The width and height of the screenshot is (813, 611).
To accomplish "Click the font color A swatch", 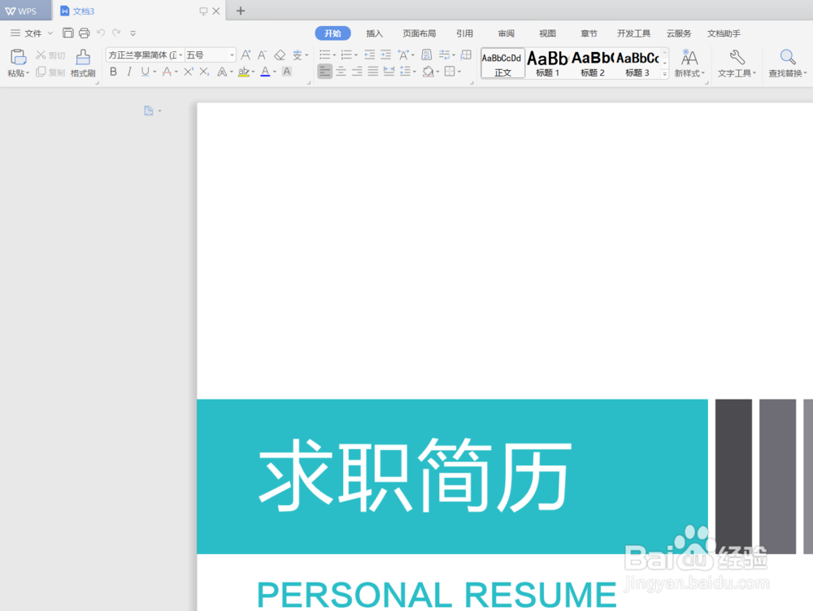I will (265, 72).
